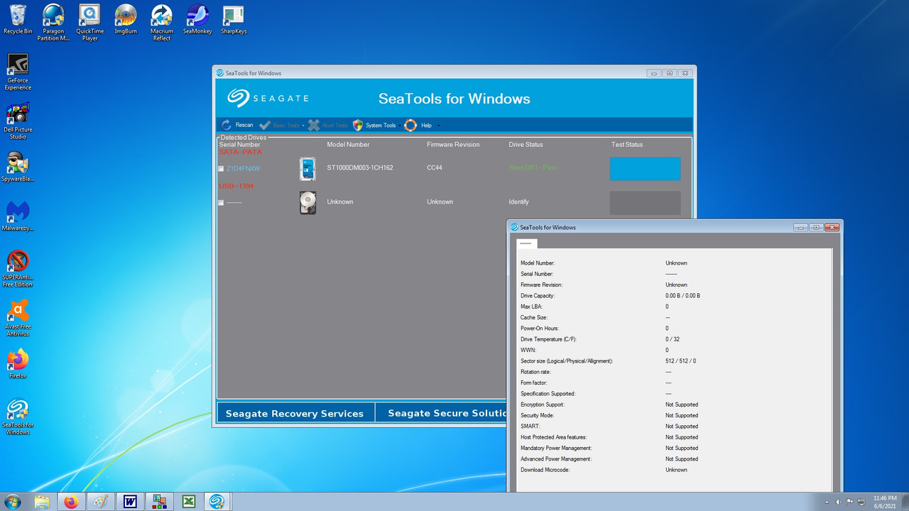This screenshot has height=511, width=909.
Task: Open the System Tools menu label
Action: (381, 126)
